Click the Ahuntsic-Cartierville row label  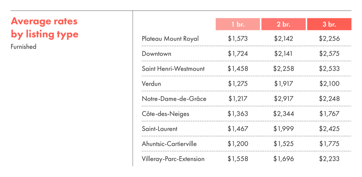click(x=169, y=144)
